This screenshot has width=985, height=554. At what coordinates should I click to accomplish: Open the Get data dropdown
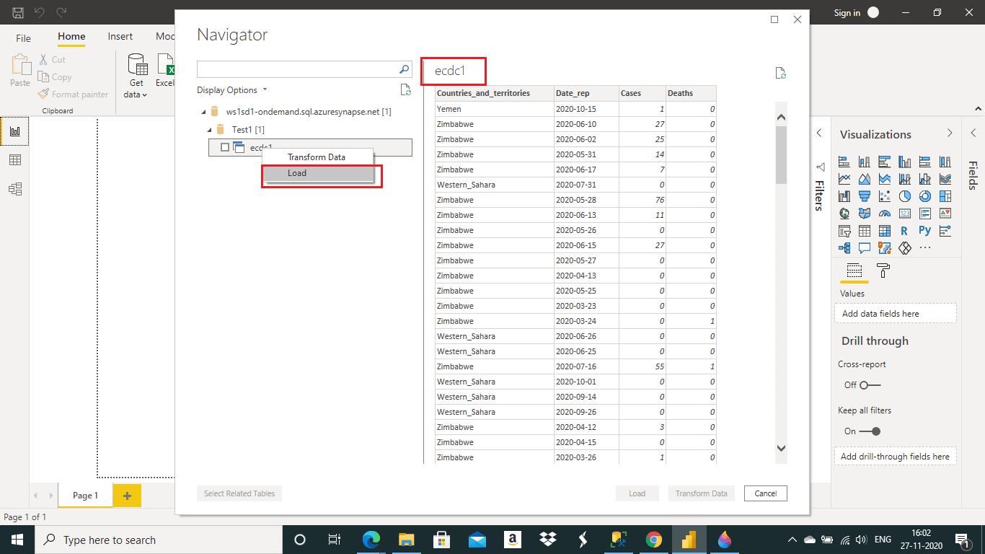pos(136,76)
